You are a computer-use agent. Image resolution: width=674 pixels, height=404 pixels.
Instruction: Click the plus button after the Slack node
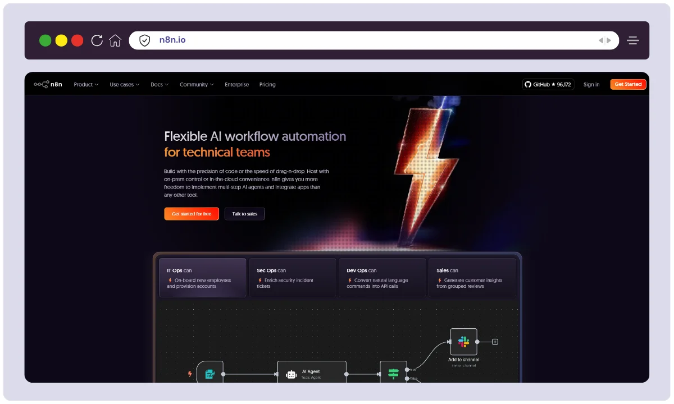494,341
